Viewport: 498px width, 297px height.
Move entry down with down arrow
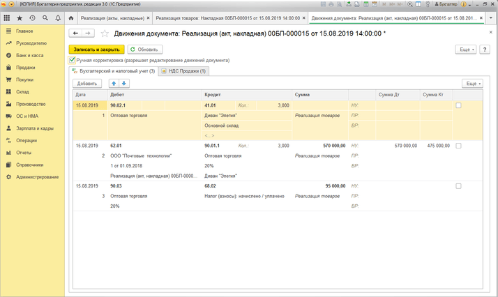tap(124, 84)
